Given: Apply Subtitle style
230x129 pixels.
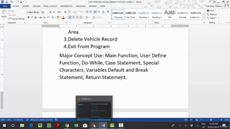Looking at the screenshot, I should point(183,15).
